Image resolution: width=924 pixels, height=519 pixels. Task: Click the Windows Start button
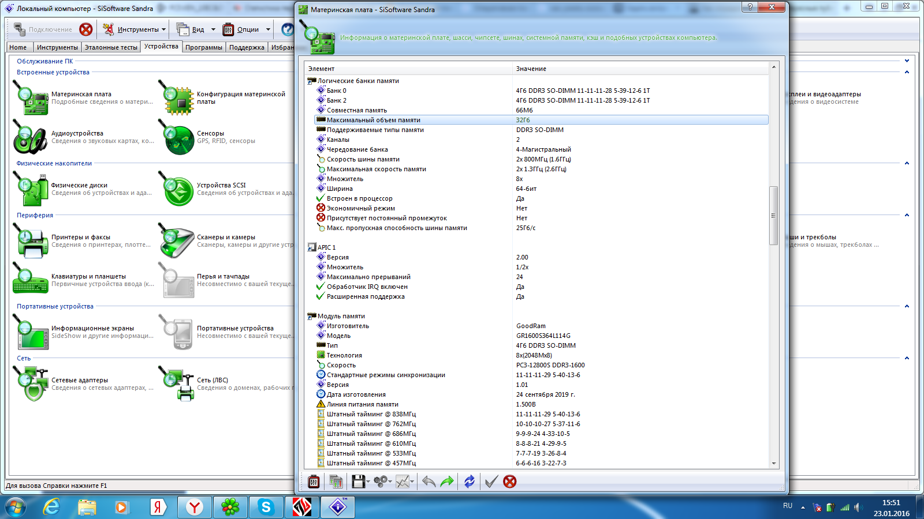click(16, 507)
